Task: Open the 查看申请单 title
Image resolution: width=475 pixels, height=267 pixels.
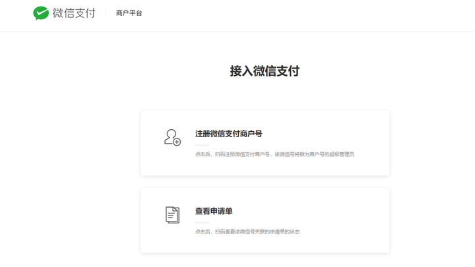Action: [x=214, y=212]
